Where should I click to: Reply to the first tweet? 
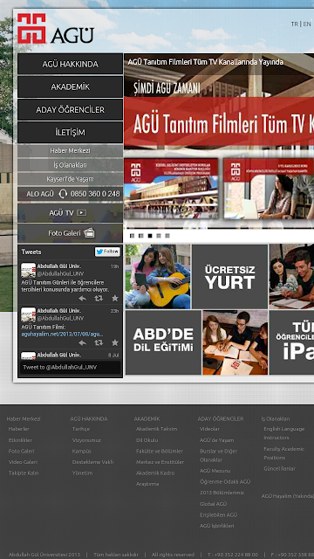coord(83,299)
